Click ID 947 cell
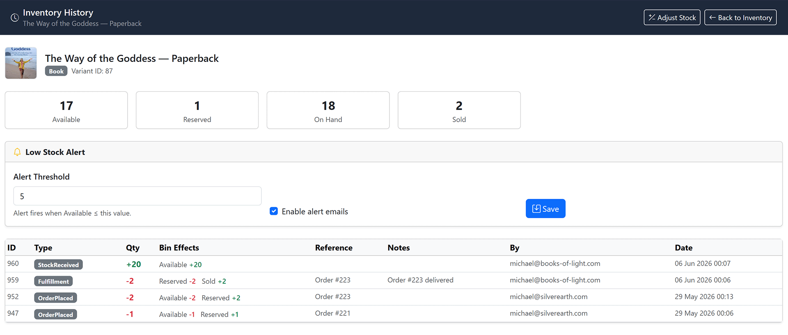Image resolution: width=788 pixels, height=335 pixels. pos(13,313)
